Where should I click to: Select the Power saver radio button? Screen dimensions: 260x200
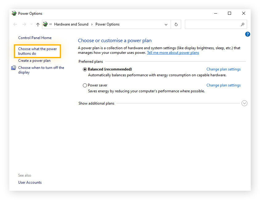point(85,85)
